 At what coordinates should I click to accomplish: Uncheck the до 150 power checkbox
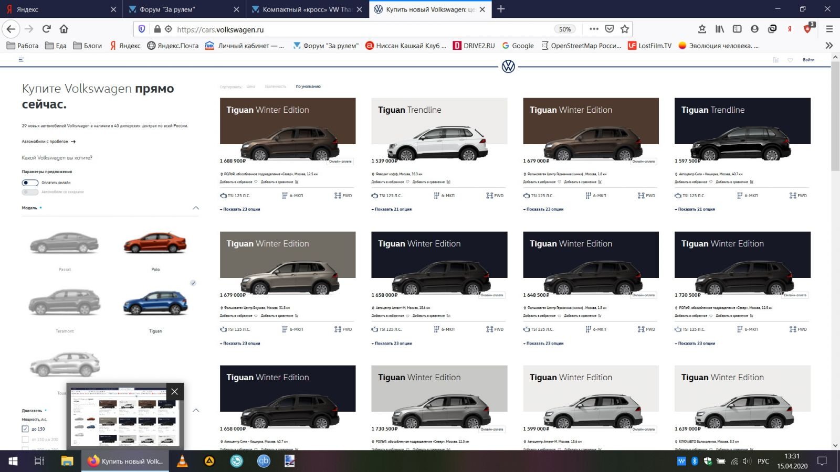point(25,429)
